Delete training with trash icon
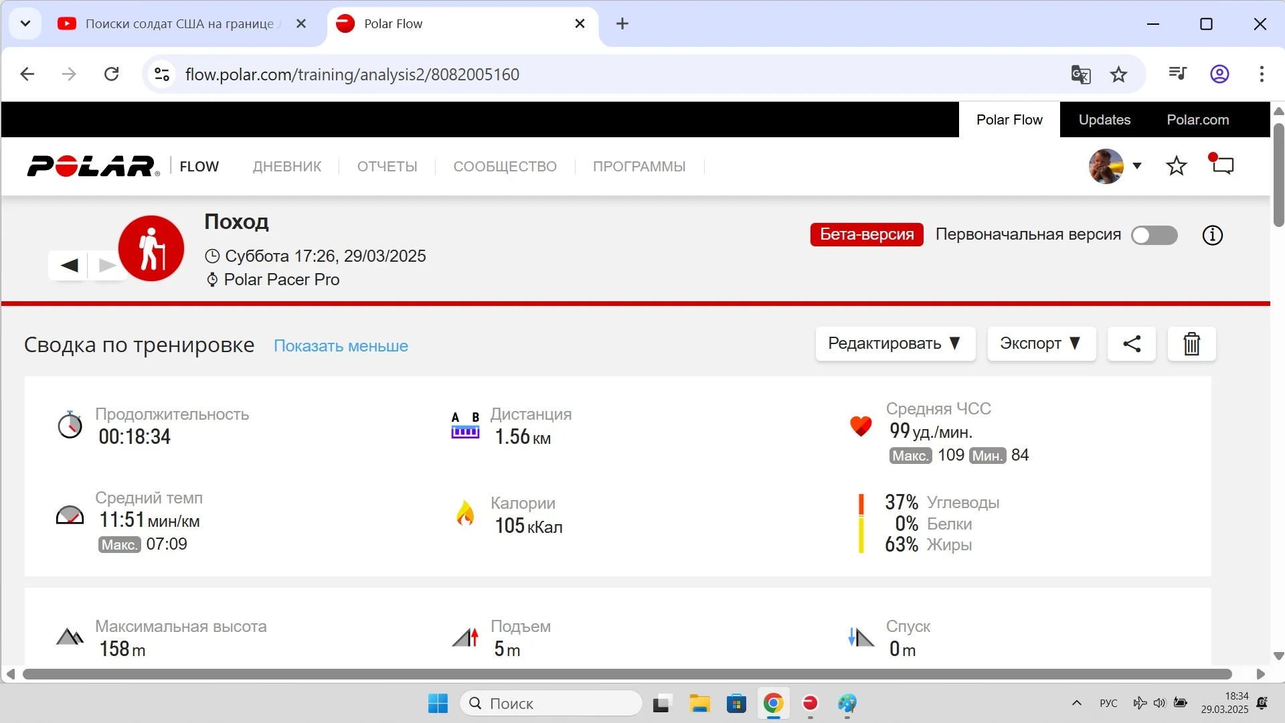The width and height of the screenshot is (1285, 723). click(1191, 344)
